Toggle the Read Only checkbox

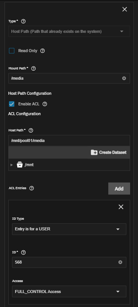coord(12,51)
